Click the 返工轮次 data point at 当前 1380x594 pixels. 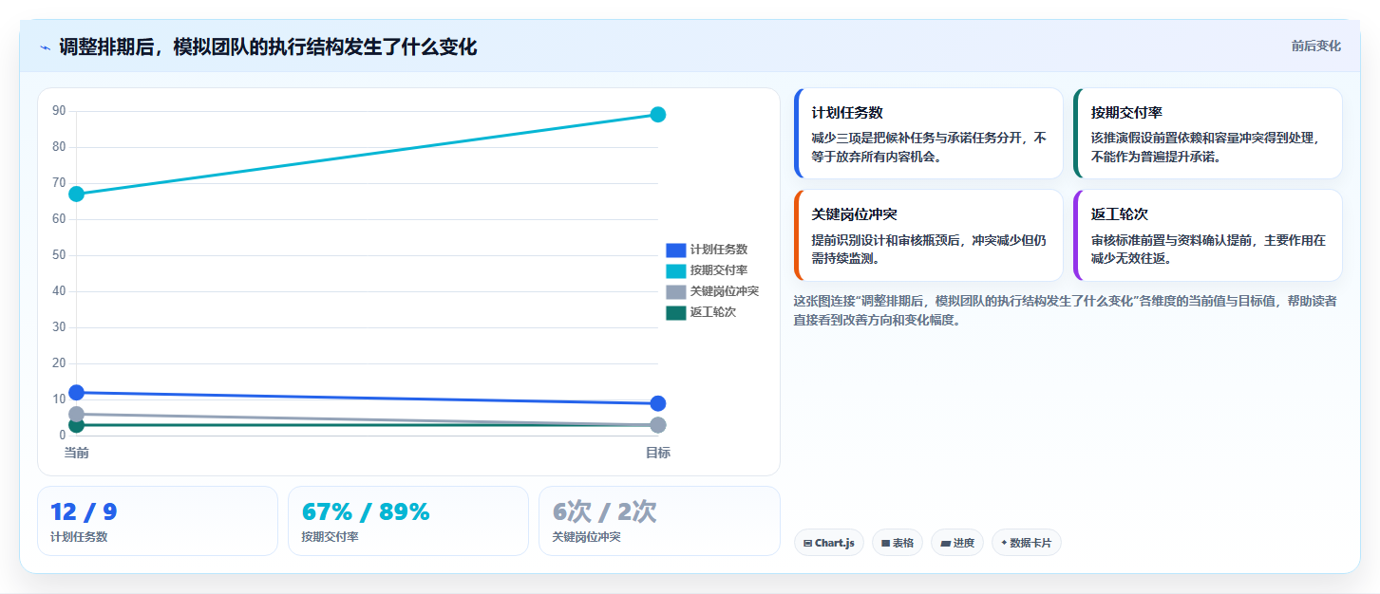coord(77,425)
